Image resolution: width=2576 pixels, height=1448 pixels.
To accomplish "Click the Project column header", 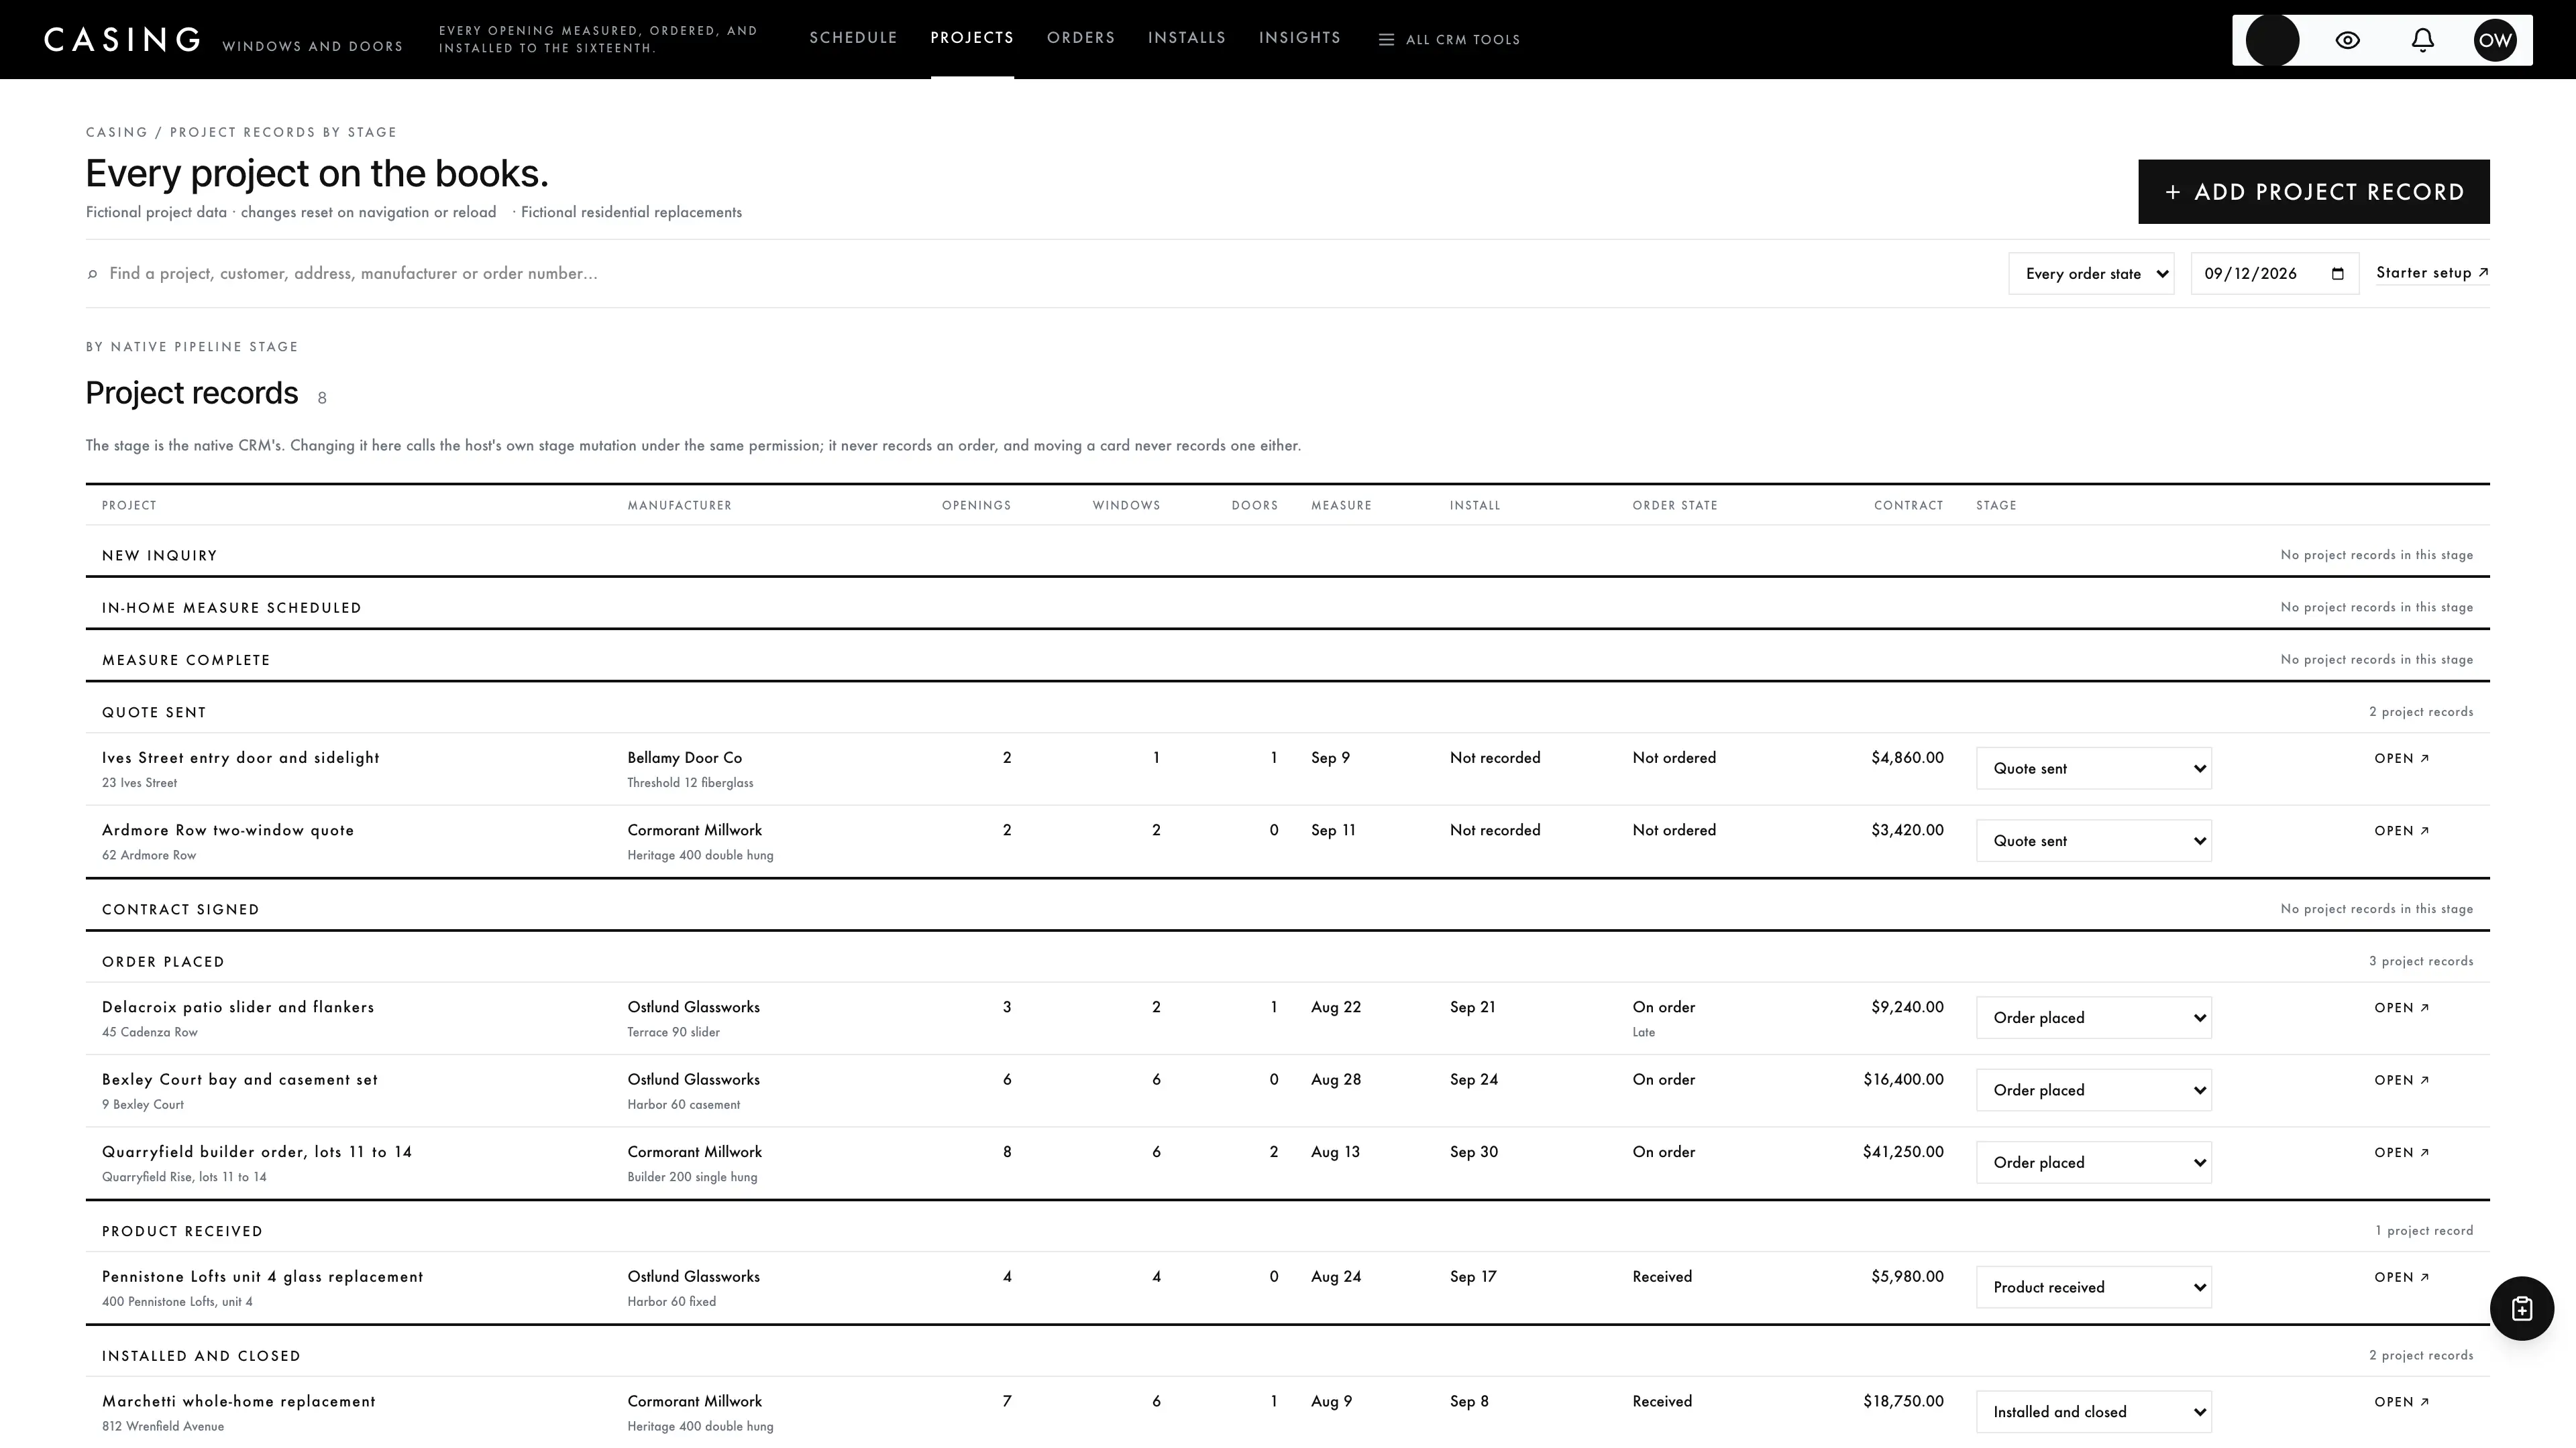I will tap(129, 505).
